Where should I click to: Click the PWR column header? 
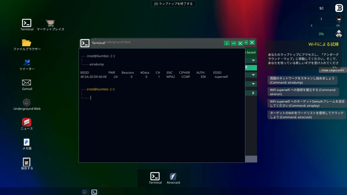112,73
